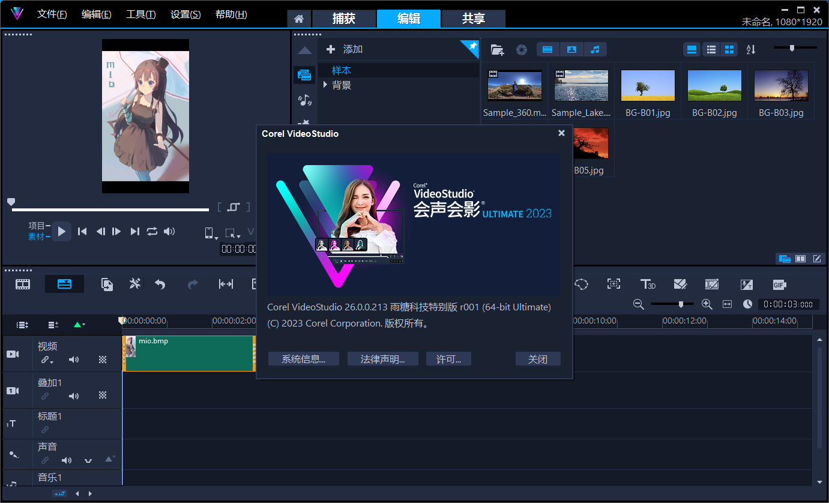Adjust the timeline zoom slider
This screenshot has width=829, height=503.
pos(672,304)
